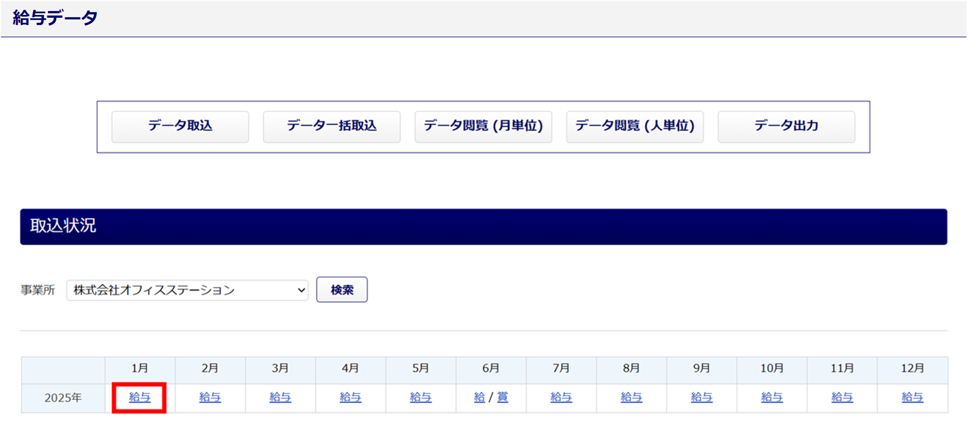Select the 6月 賞 bonus link
The width and height of the screenshot is (968, 430).
point(503,398)
